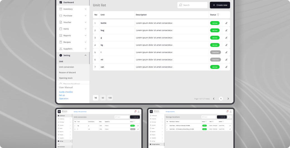The height and width of the screenshot is (148, 290).
Task: Click the Reports chart icon in sidebar
Action: tap(61, 36)
